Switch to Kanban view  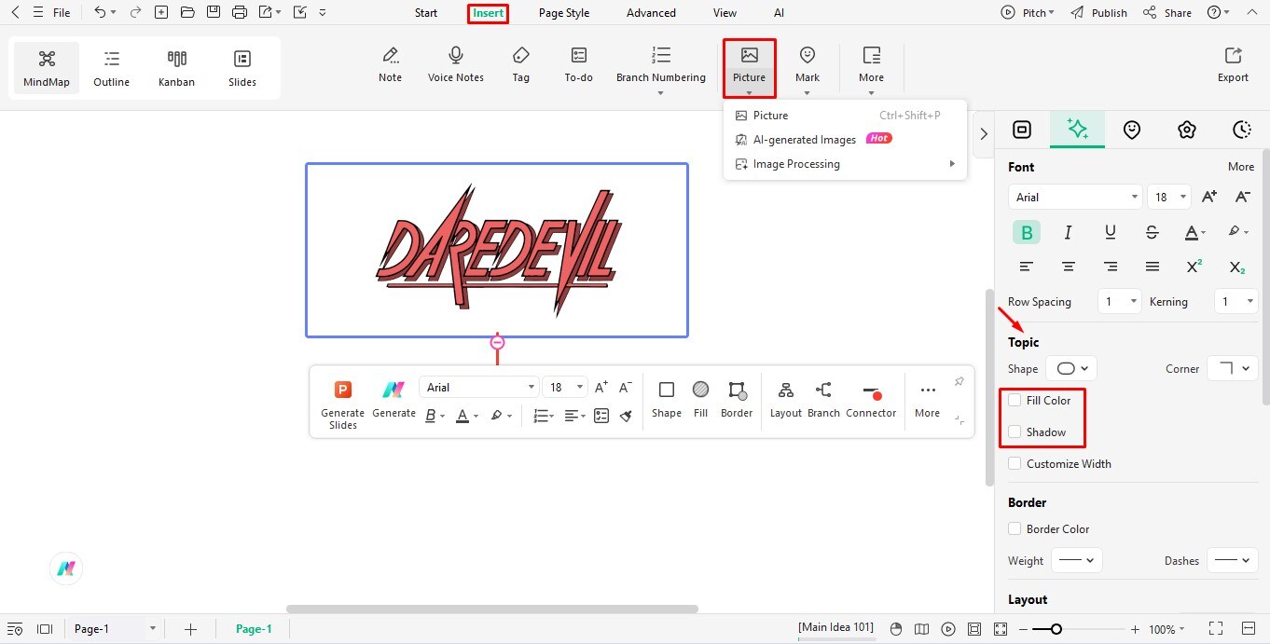(176, 68)
